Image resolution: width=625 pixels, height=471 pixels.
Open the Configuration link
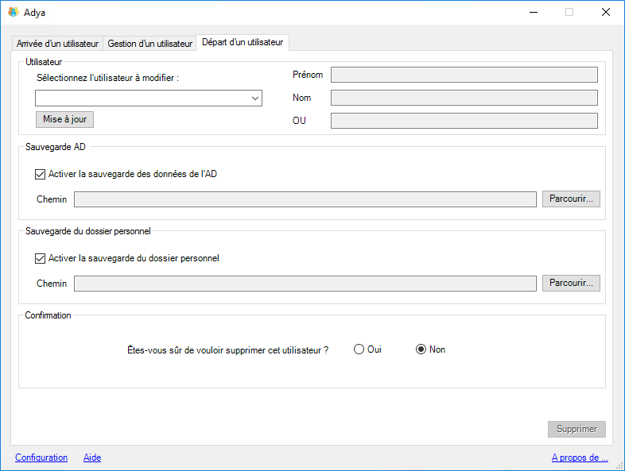pos(41,457)
